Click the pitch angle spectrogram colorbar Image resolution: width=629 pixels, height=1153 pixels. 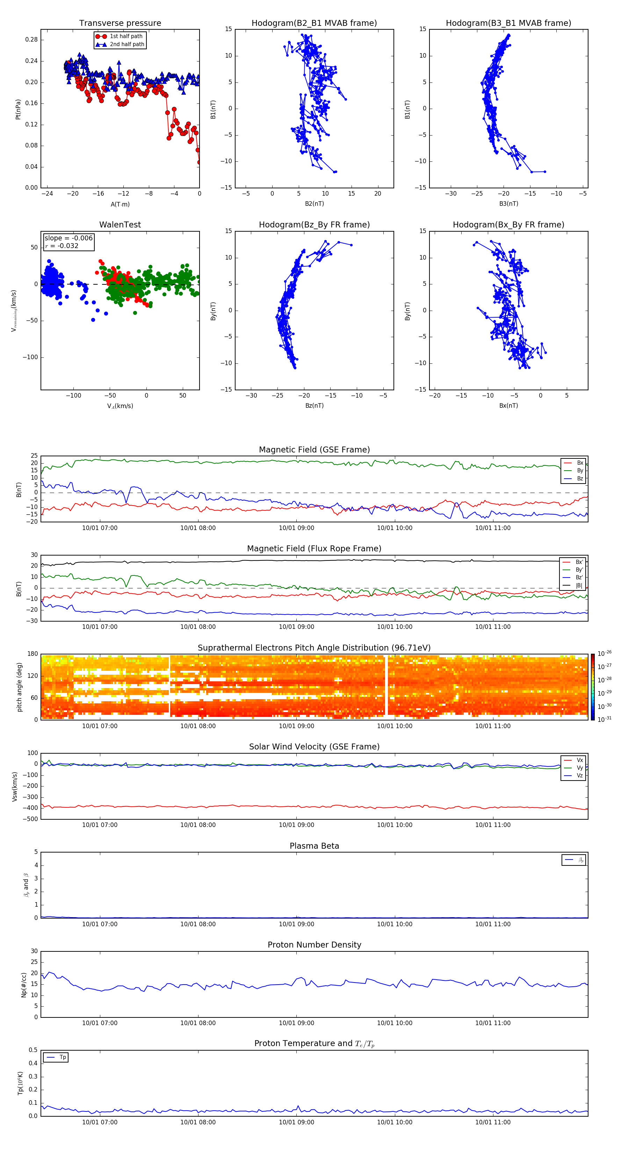593,687
